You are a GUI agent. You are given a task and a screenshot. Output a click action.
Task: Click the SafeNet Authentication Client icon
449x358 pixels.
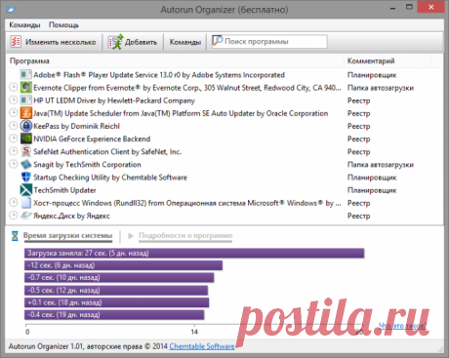point(25,151)
